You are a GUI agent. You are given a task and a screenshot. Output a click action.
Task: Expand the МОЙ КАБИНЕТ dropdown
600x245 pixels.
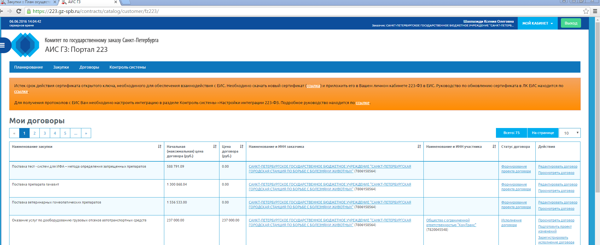point(538,23)
